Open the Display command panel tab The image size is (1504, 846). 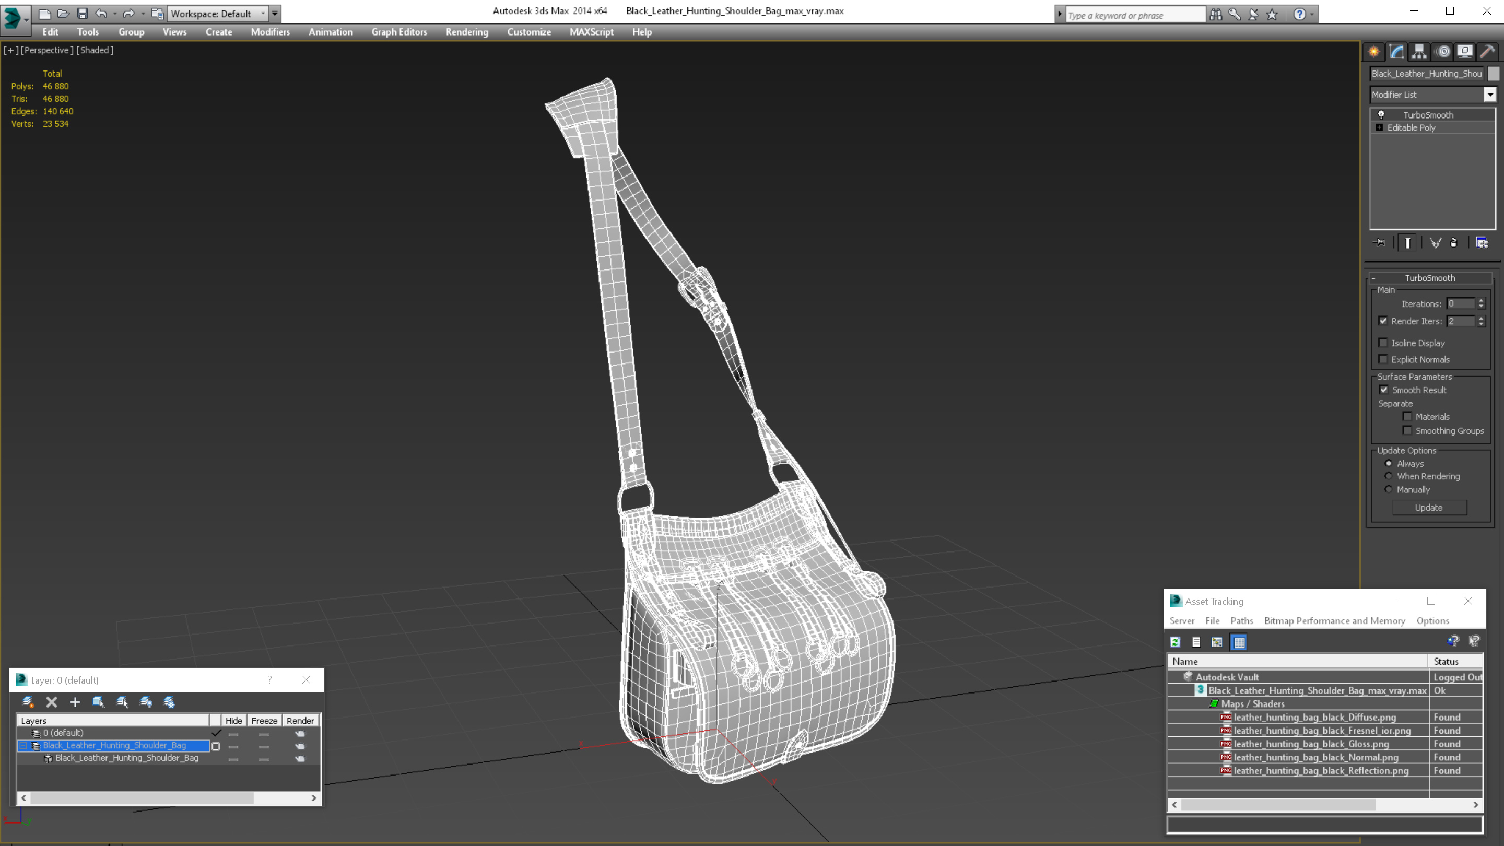coord(1465,52)
